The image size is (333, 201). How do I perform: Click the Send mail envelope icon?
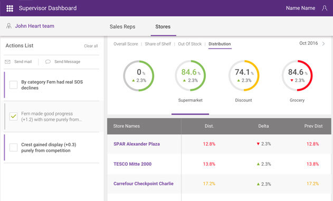pyautogui.click(x=7, y=62)
